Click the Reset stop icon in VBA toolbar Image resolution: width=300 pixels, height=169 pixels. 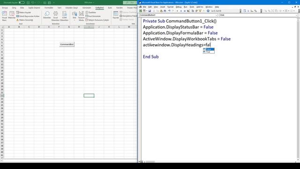[185, 11]
